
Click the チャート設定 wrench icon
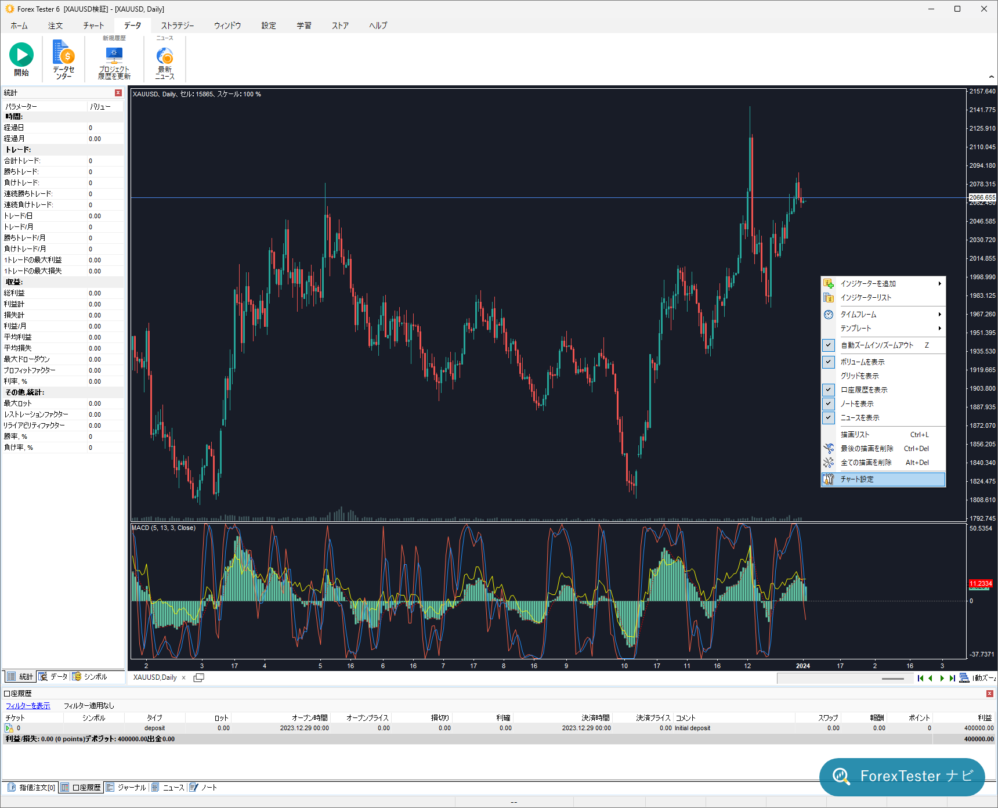point(829,479)
